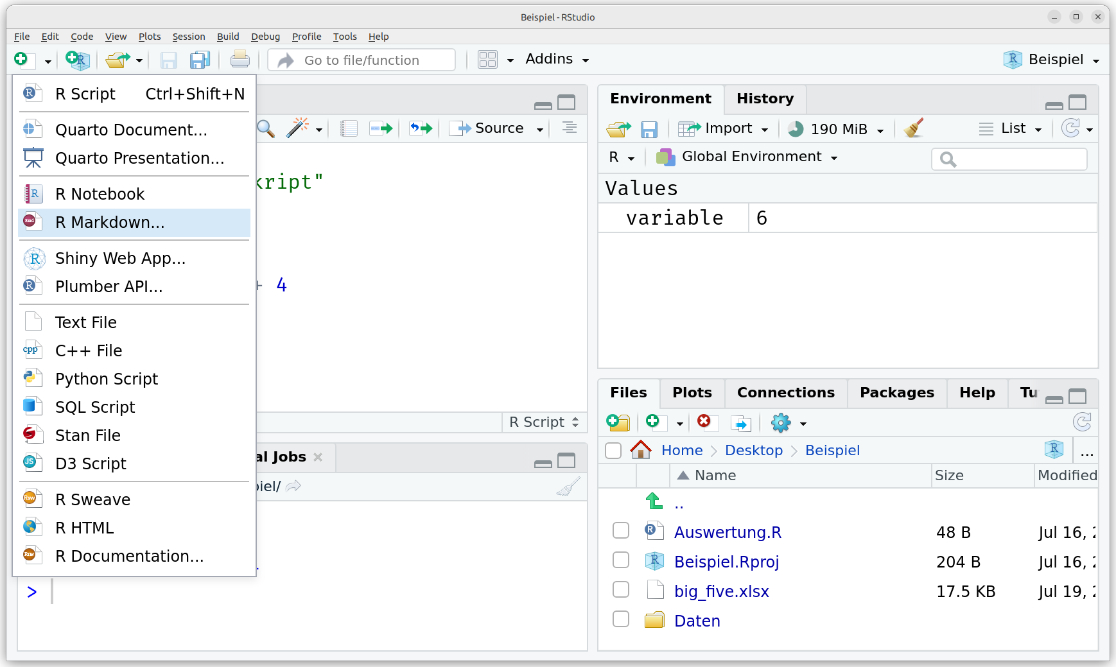The height and width of the screenshot is (667, 1116).
Task: Click the Open file folder icon
Action: (x=118, y=60)
